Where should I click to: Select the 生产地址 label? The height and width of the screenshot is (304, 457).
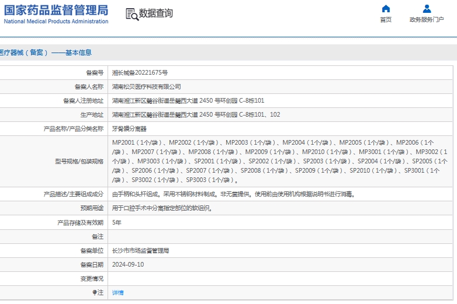click(92, 114)
